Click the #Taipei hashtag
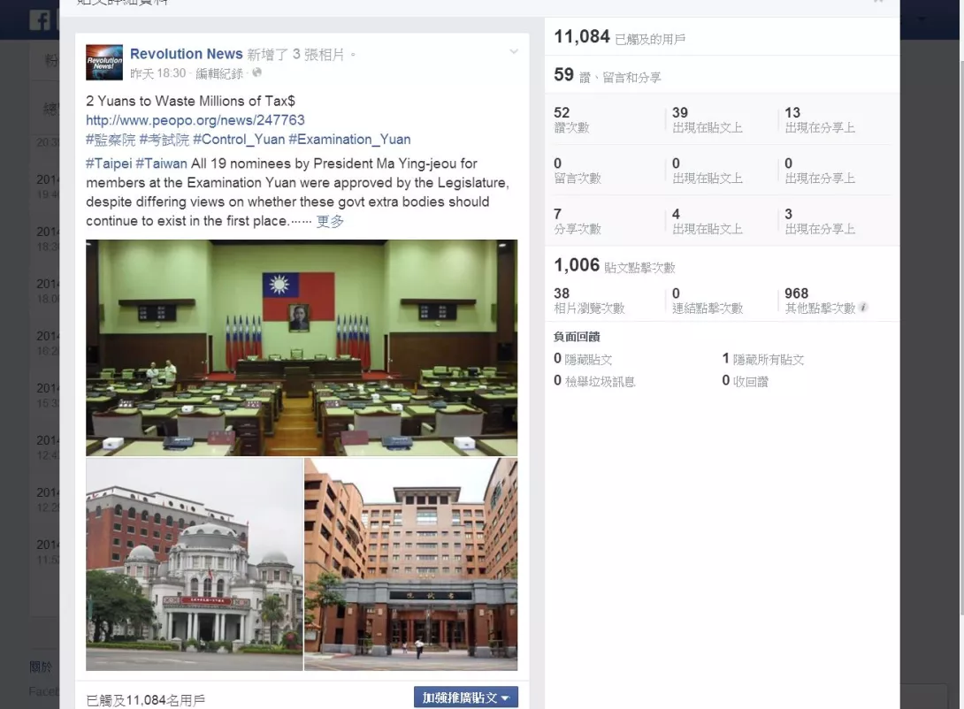Image resolution: width=964 pixels, height=709 pixels. (x=109, y=164)
